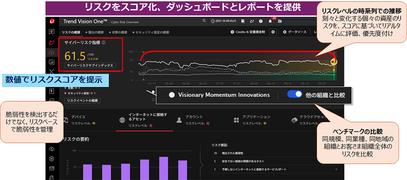Click the device icon for デバイス
The width and height of the screenshot is (407, 180).
click(66, 120)
